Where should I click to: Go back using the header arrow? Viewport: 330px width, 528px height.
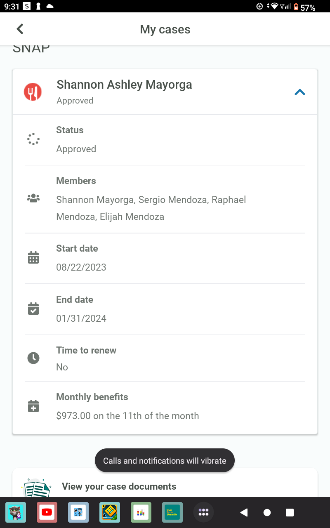[x=20, y=29]
